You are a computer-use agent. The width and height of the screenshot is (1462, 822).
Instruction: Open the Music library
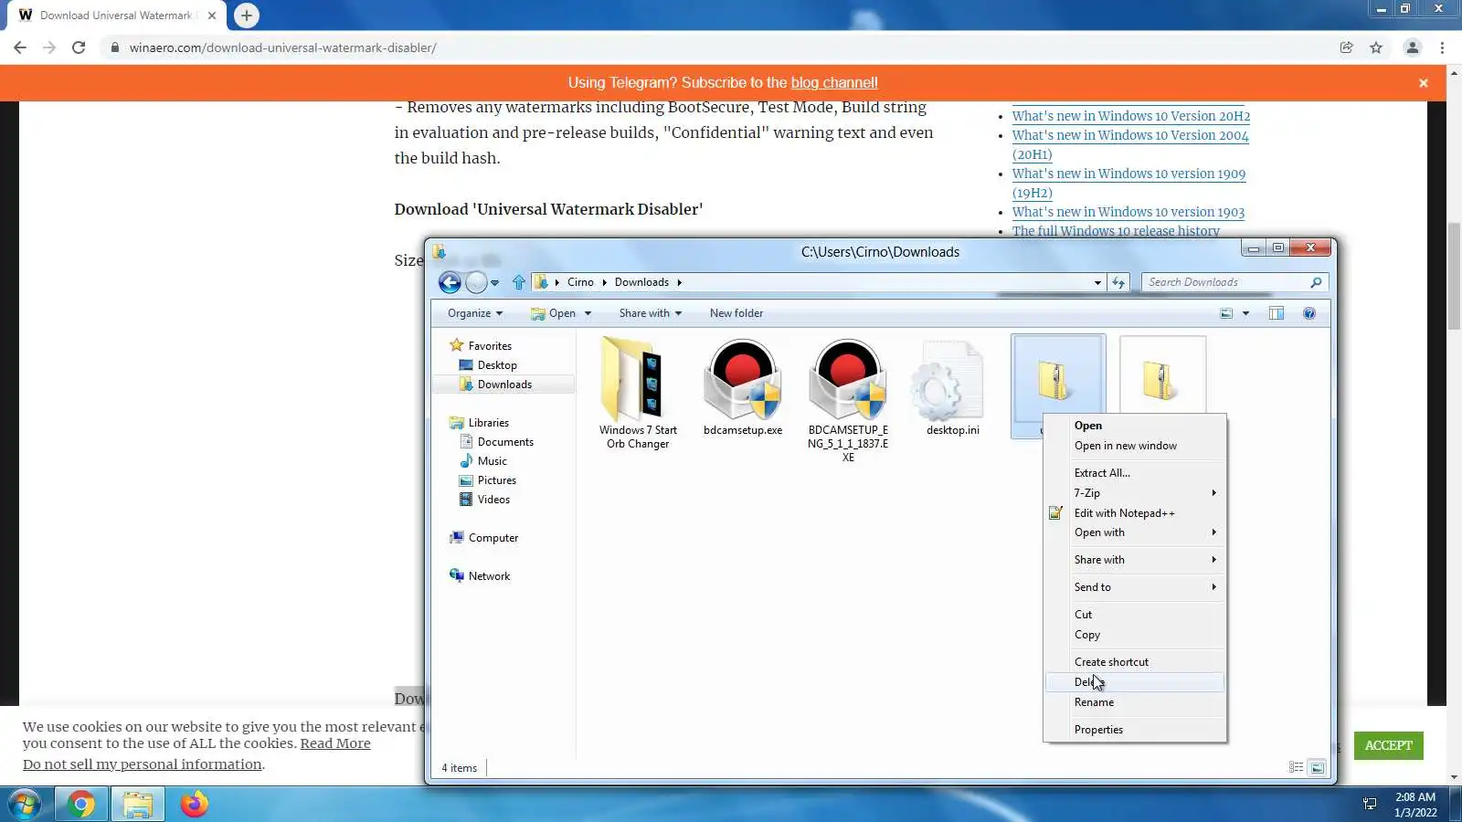(x=492, y=461)
